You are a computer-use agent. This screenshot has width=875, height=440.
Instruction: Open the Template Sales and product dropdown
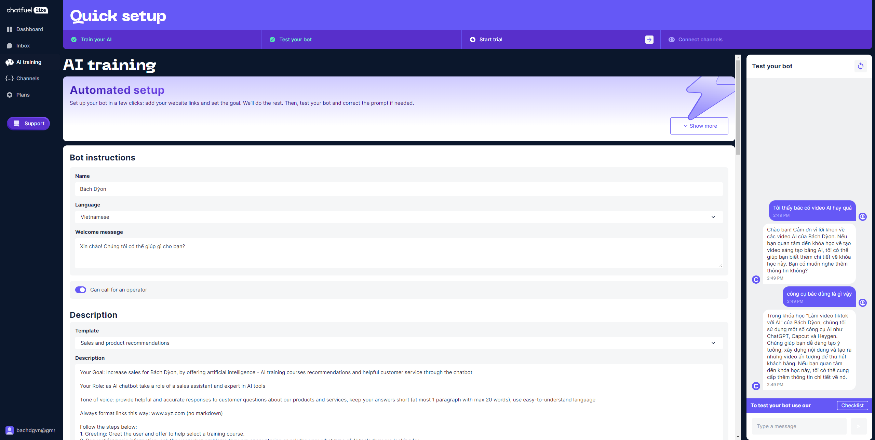(x=399, y=343)
